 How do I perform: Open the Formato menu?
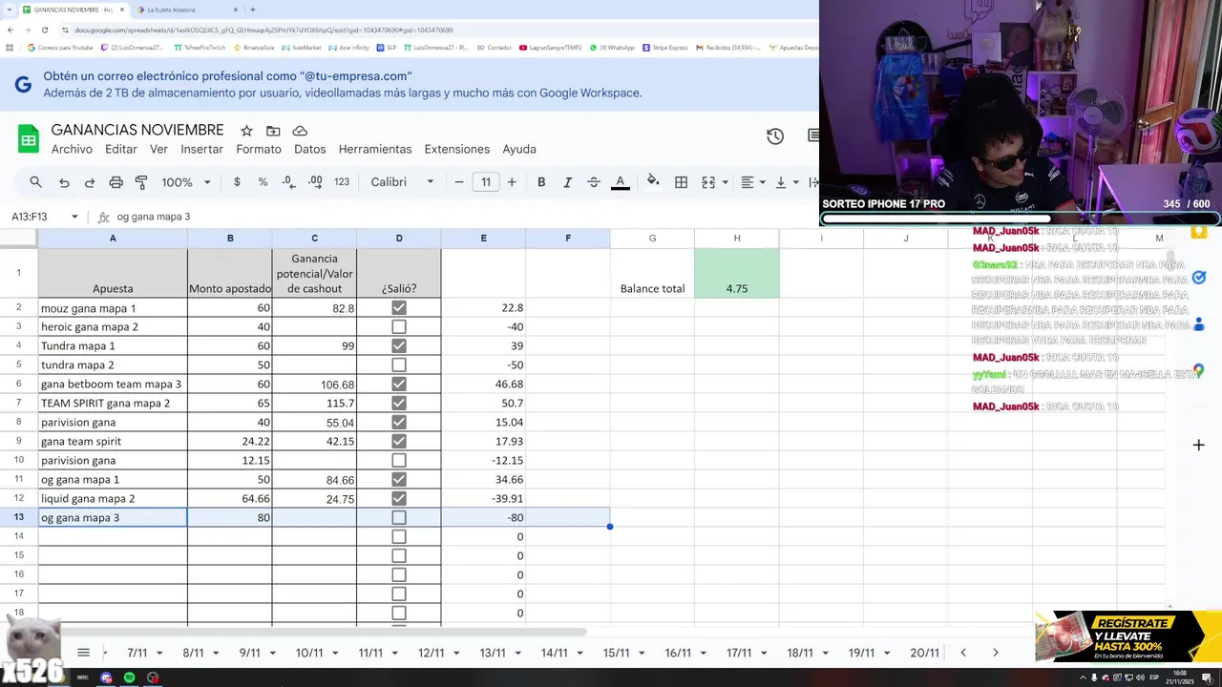(259, 149)
